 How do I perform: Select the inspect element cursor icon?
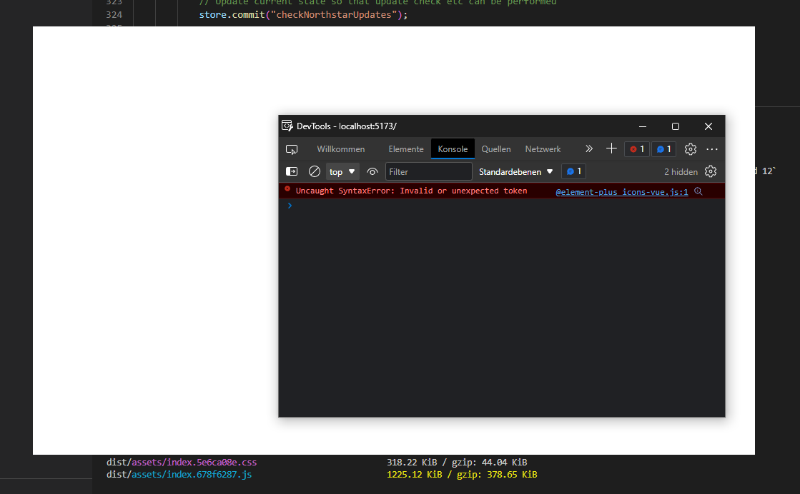tap(292, 149)
